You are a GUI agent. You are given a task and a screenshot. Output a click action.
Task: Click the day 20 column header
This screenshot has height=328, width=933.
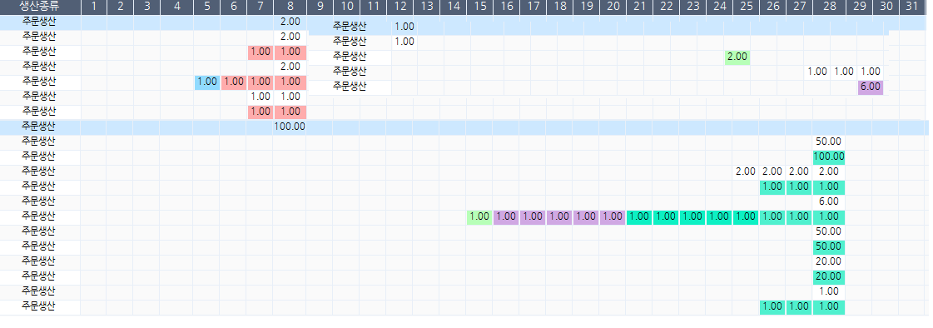613,7
